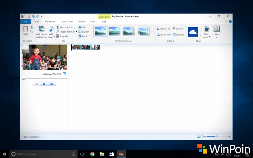Apply third AutoMovie theme thumbnail
253x158 pixels.
point(129,31)
